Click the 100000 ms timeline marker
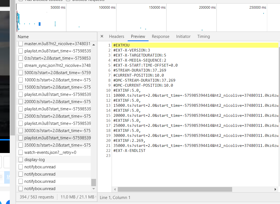280x204 pixels. tap(107, 8)
